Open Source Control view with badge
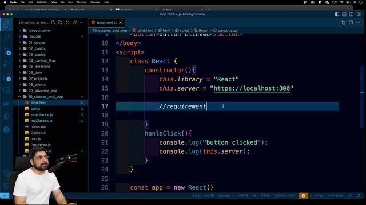 pyautogui.click(x=6, y=51)
